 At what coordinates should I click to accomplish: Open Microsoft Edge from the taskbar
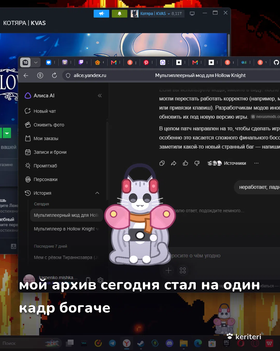coord(198,343)
